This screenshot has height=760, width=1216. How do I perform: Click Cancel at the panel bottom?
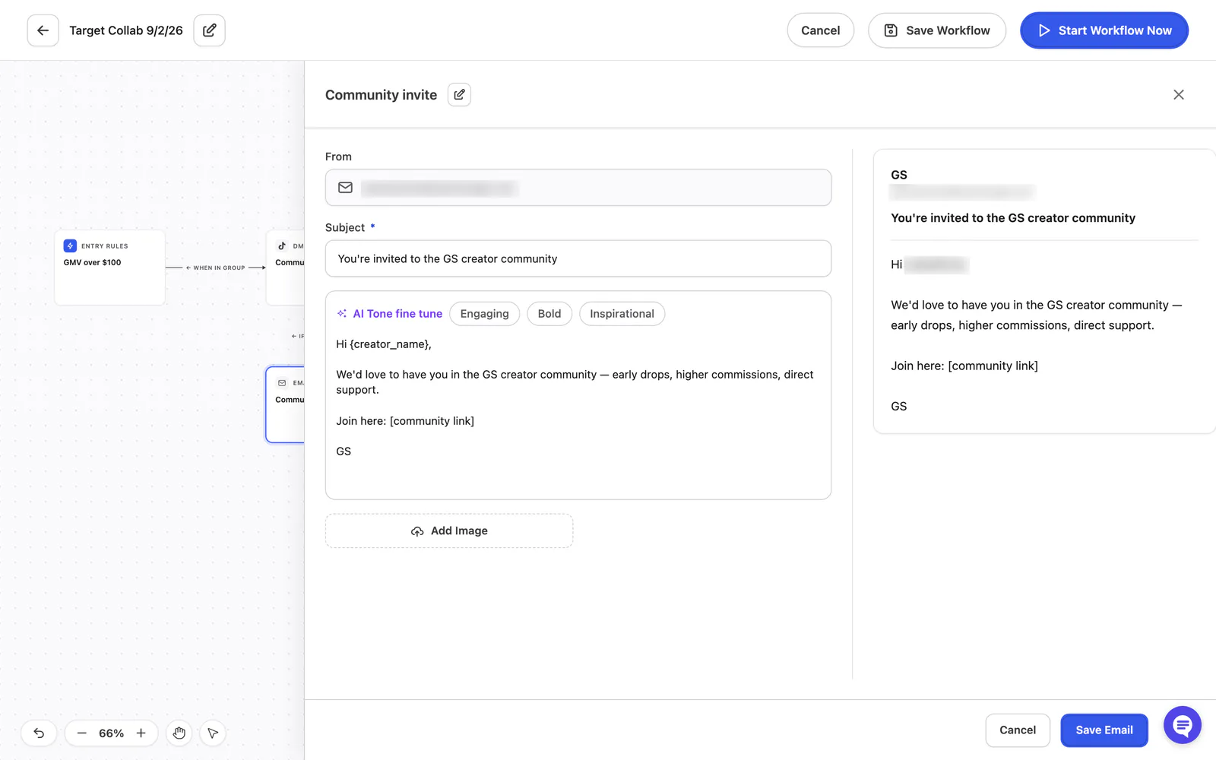(x=1017, y=730)
